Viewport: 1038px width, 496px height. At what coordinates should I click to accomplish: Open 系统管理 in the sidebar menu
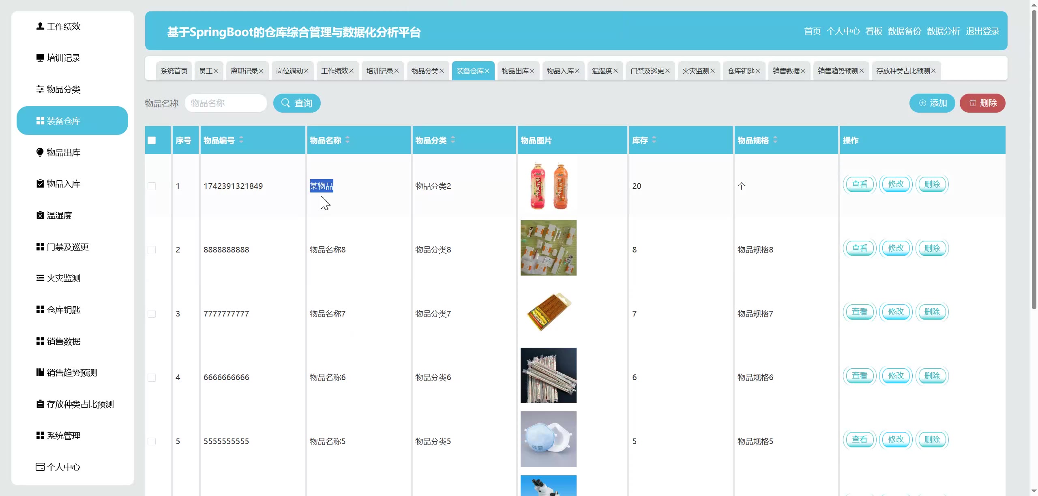coord(63,436)
